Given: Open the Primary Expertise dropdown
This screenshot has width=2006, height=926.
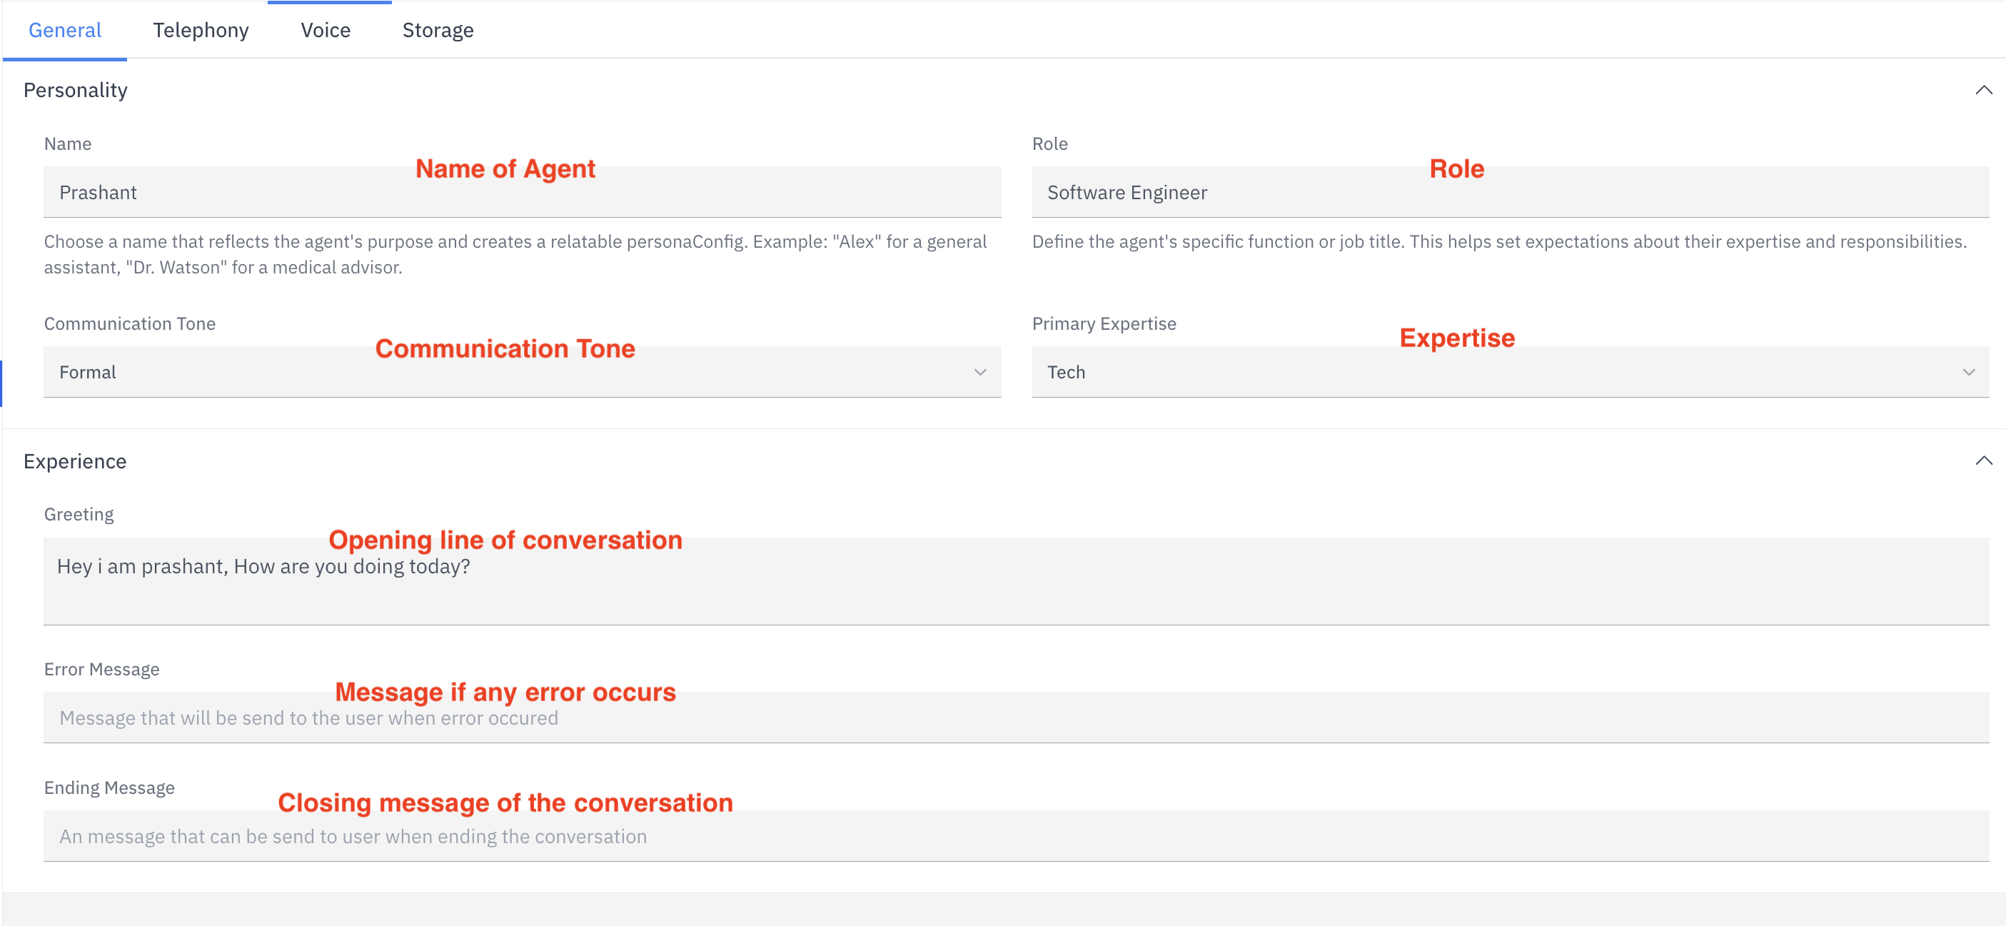Looking at the screenshot, I should tap(1970, 372).
